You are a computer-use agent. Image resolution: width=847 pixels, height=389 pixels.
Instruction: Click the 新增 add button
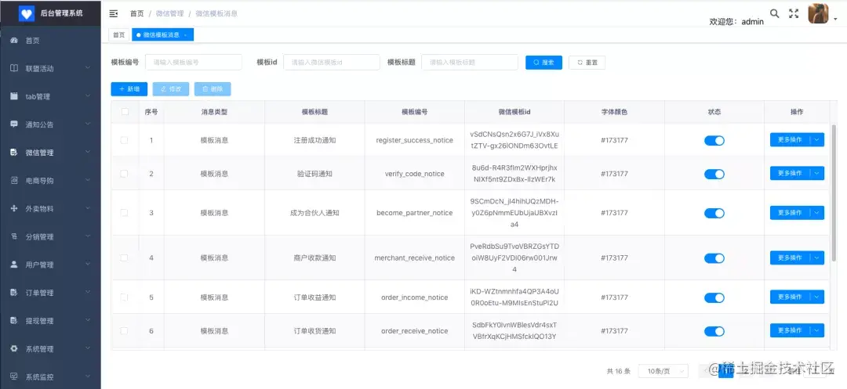129,89
